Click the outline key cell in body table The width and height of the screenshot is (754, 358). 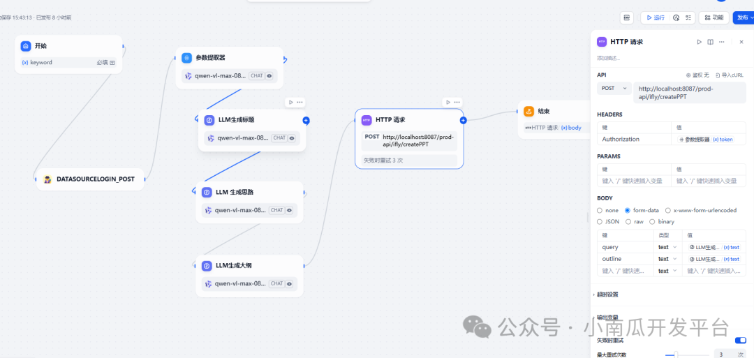626,258
